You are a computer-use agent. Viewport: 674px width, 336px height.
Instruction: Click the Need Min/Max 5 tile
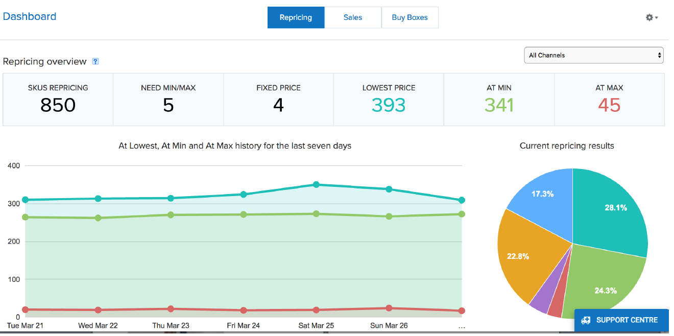pyautogui.click(x=168, y=100)
